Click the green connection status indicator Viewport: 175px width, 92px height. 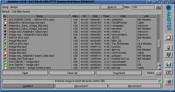pos(160,81)
